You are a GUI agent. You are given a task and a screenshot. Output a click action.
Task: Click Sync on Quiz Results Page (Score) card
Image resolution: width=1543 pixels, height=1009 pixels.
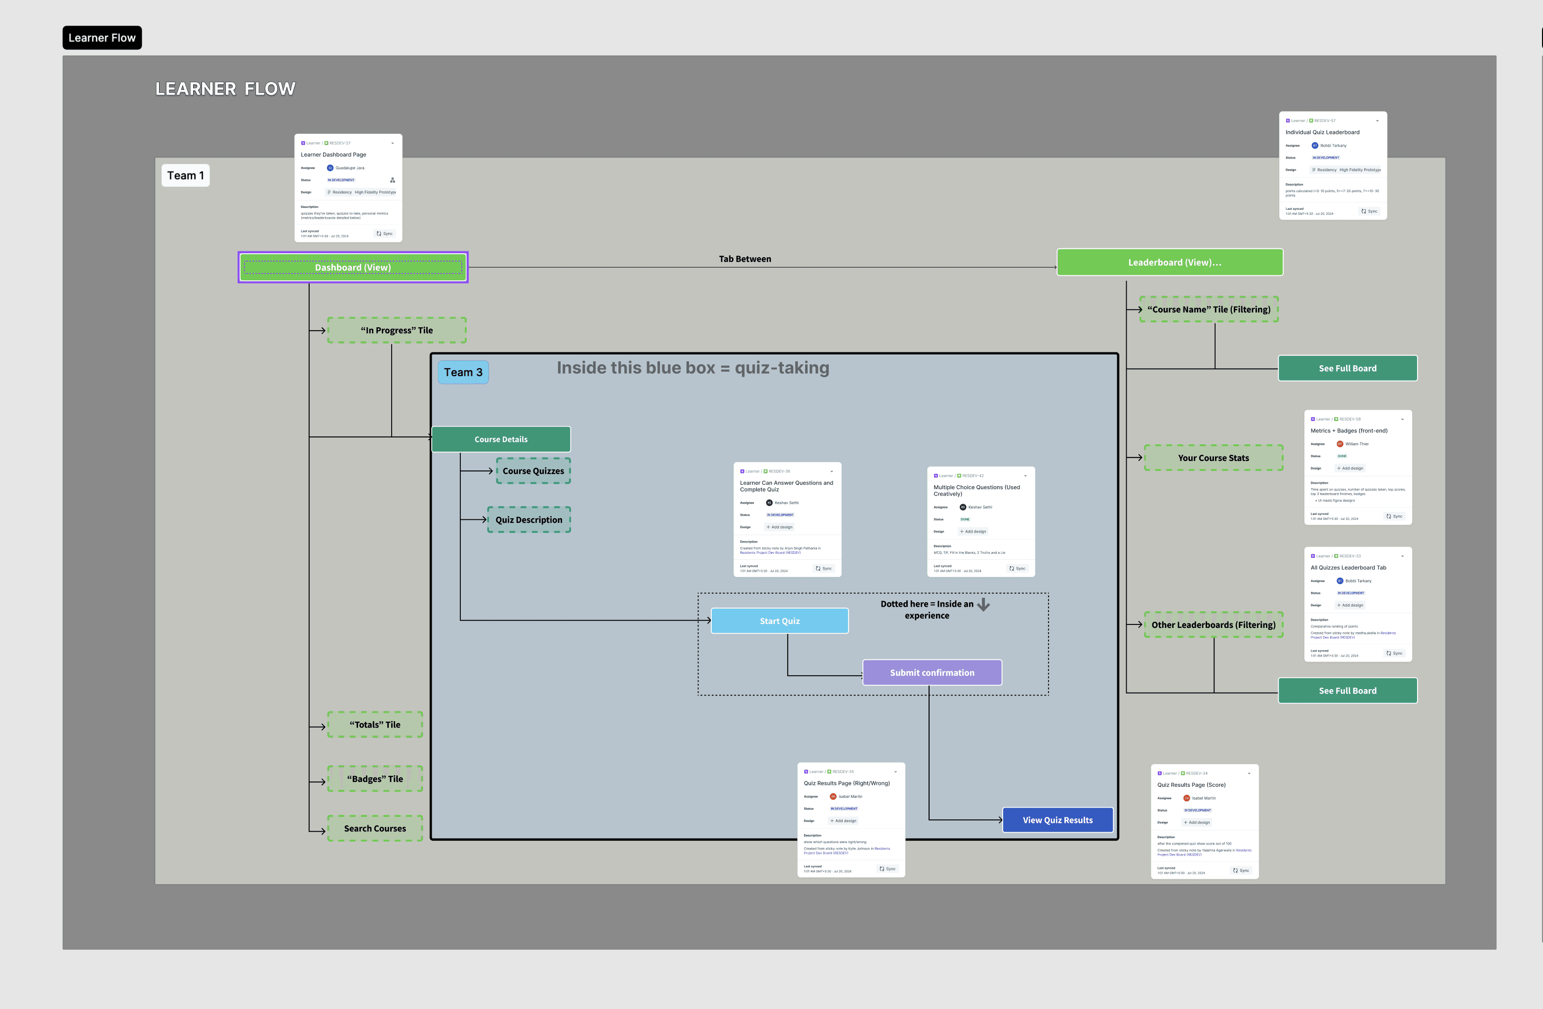click(1241, 870)
